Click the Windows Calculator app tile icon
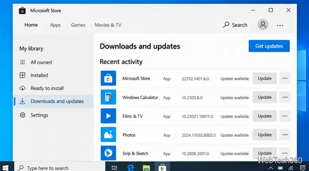 108,97
